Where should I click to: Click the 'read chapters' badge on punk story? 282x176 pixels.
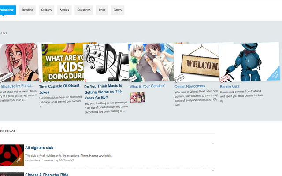(x=7, y=77)
